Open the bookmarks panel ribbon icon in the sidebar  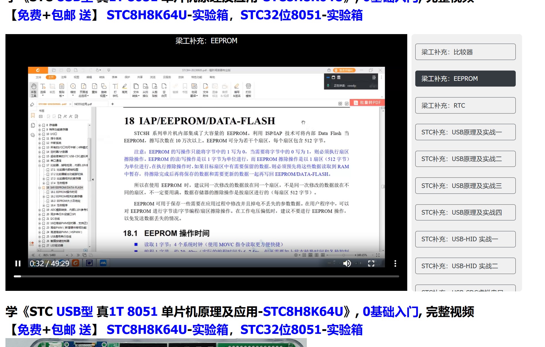click(33, 115)
